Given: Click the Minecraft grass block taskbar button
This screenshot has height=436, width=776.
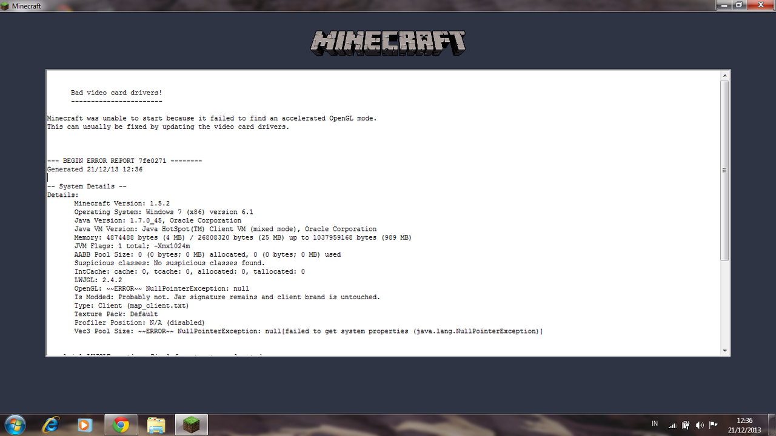Looking at the screenshot, I should point(192,425).
